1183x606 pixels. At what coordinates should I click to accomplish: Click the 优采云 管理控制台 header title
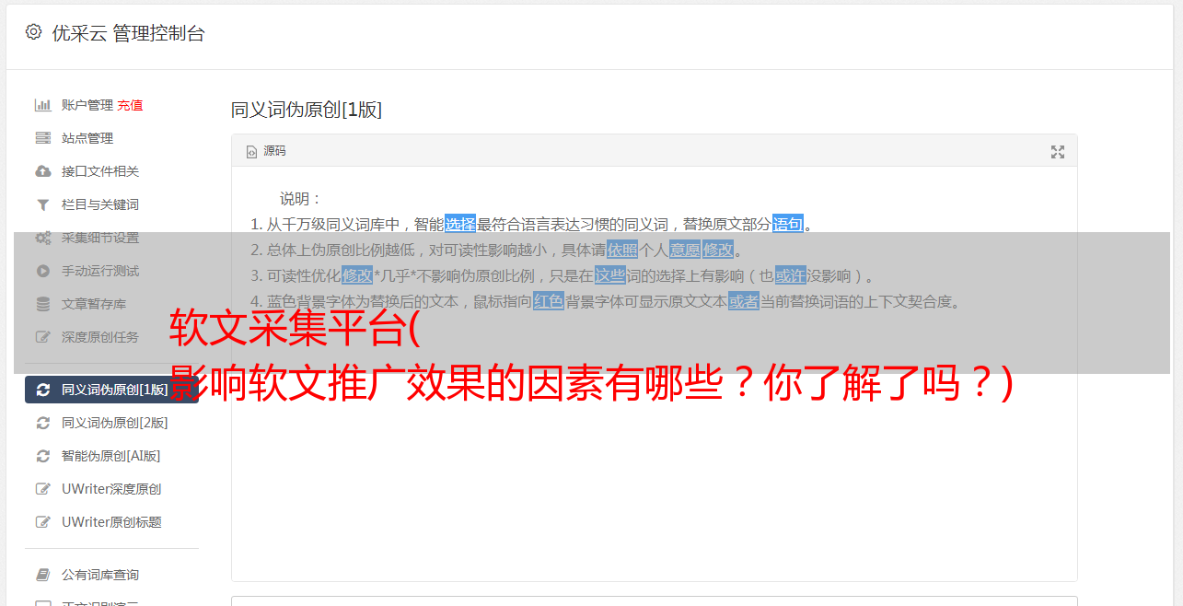[128, 33]
